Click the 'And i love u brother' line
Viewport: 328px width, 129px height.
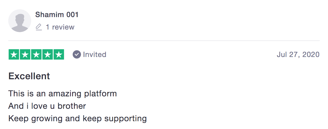pos(47,106)
